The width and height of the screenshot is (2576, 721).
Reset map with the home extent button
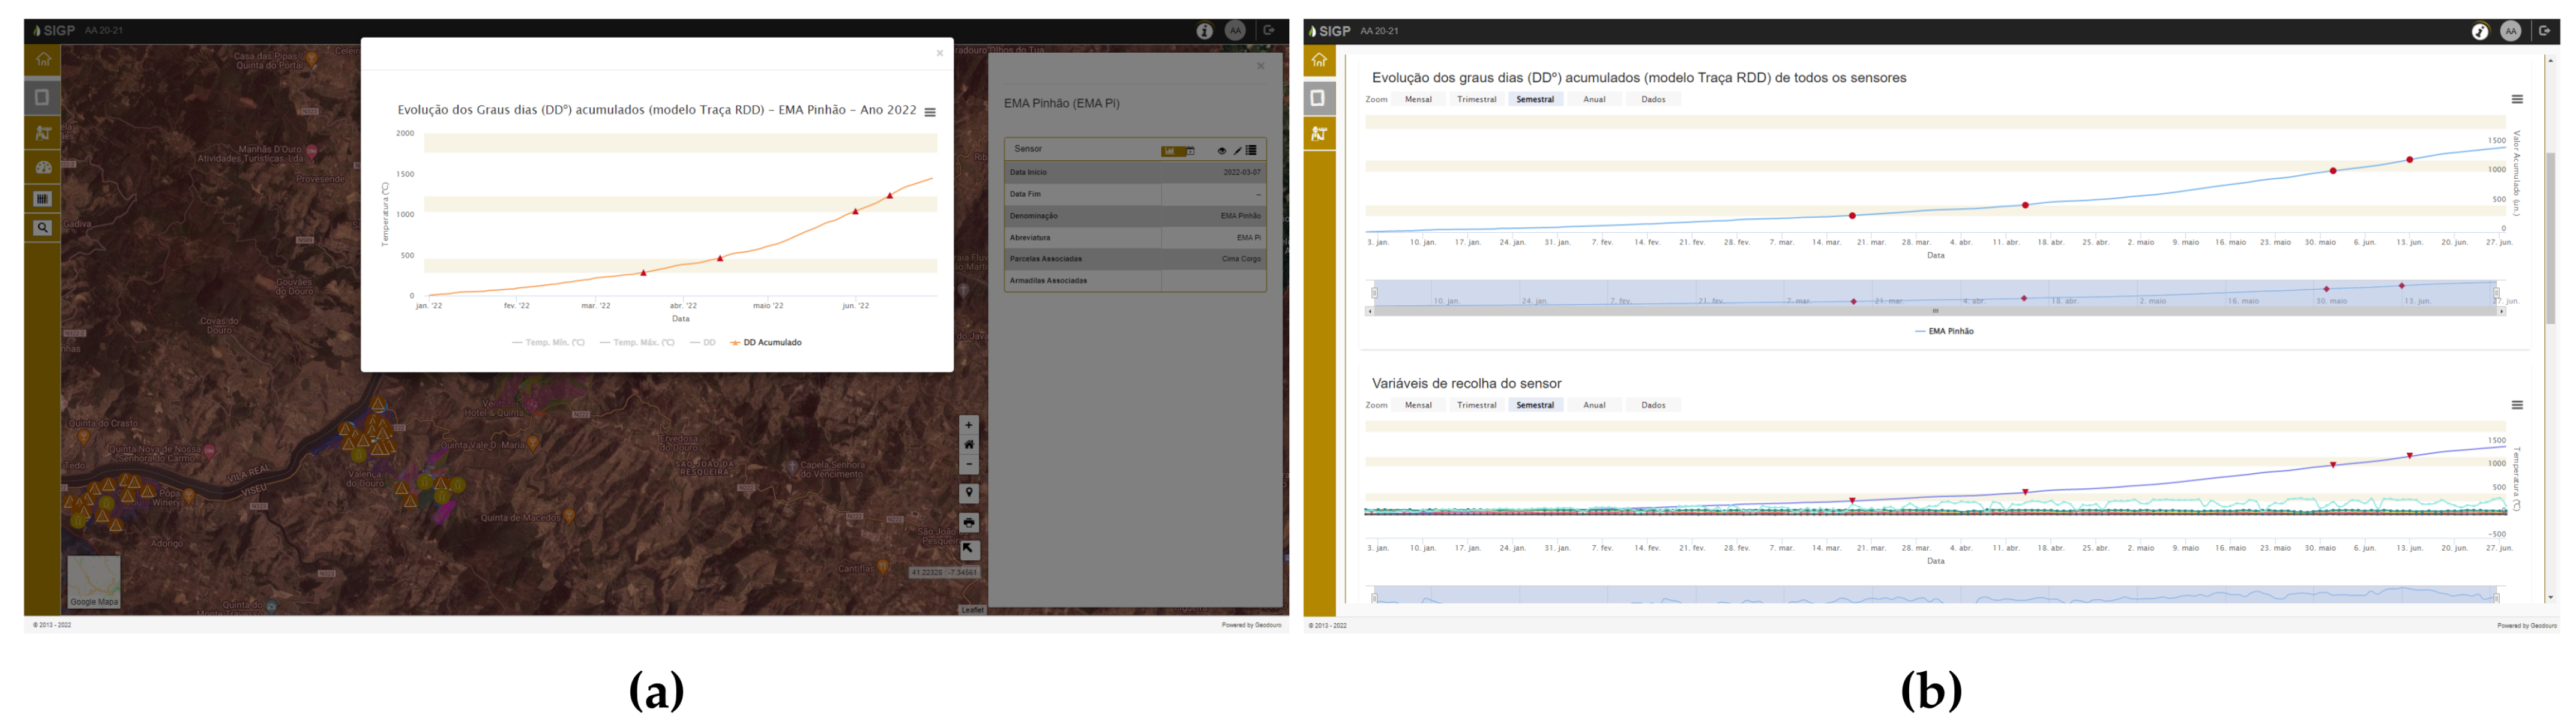point(968,445)
